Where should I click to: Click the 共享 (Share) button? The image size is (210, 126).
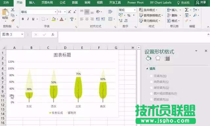click(200, 3)
